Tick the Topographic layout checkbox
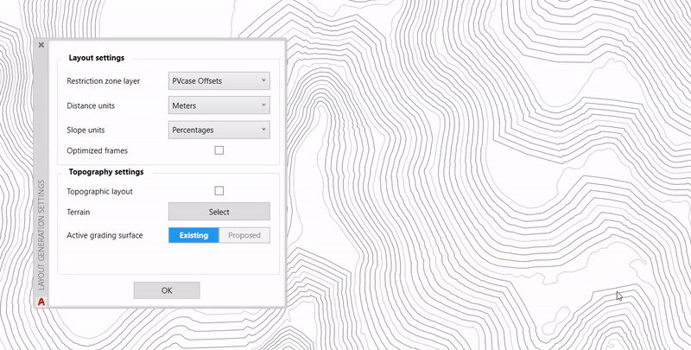The height and width of the screenshot is (350, 691). point(219,191)
